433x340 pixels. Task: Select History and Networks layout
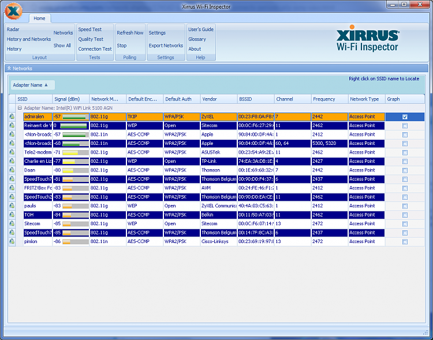click(29, 39)
